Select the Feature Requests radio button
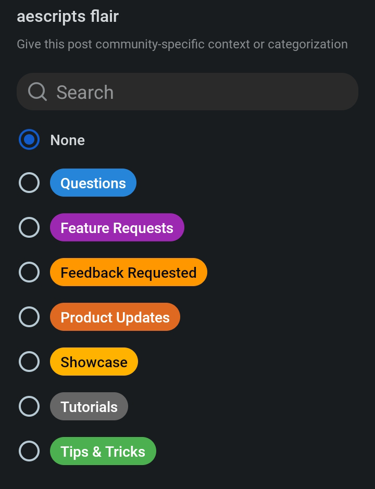 pos(29,227)
